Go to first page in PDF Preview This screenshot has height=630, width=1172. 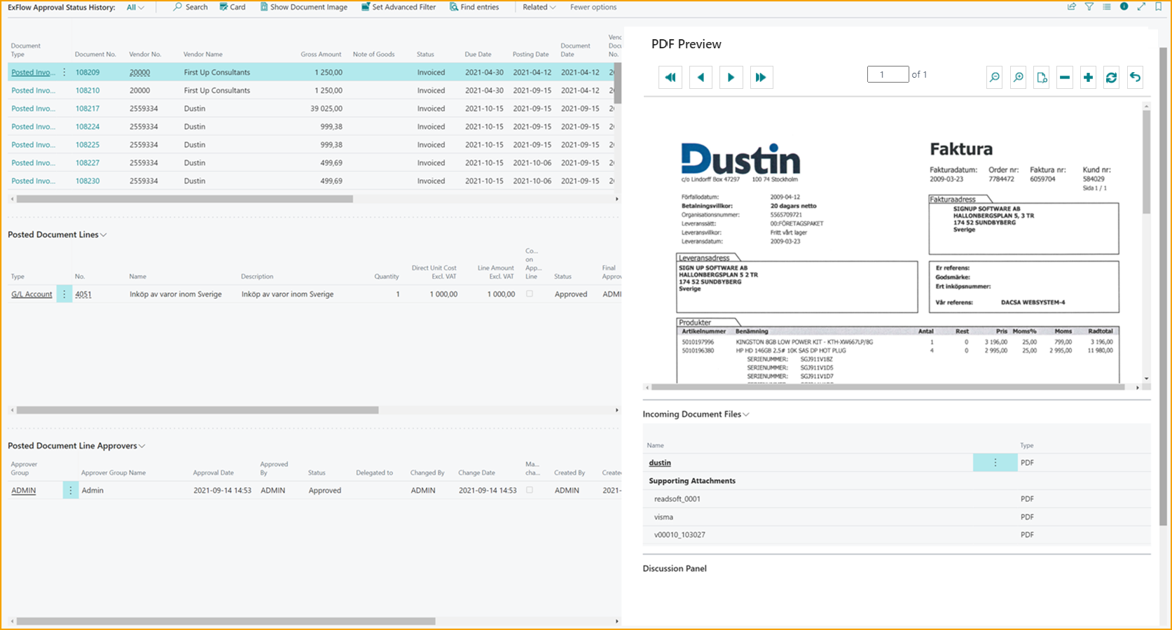tap(670, 78)
